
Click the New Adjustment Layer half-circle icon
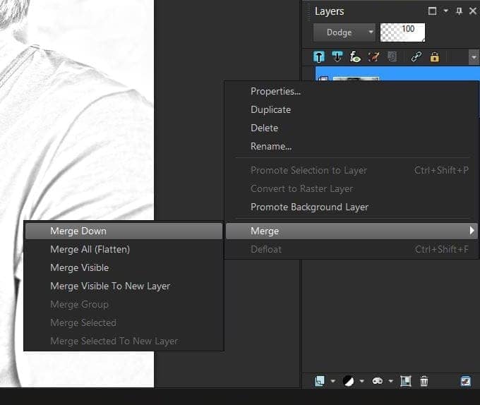pyautogui.click(x=349, y=381)
